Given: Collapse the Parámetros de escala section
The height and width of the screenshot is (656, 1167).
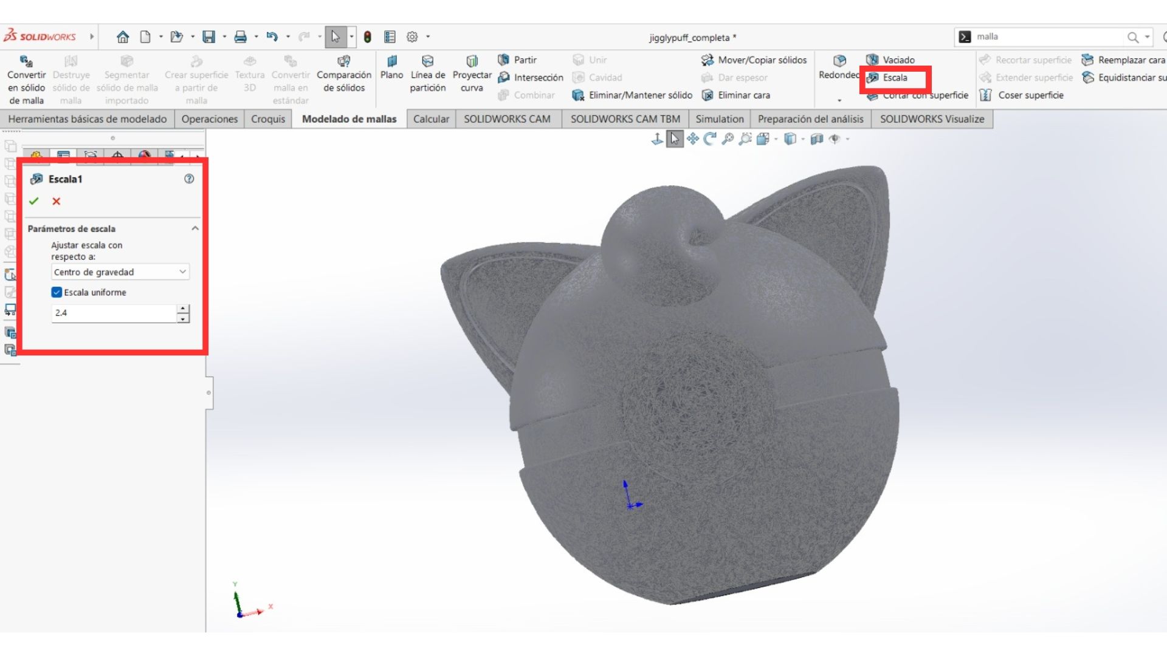Looking at the screenshot, I should point(195,228).
